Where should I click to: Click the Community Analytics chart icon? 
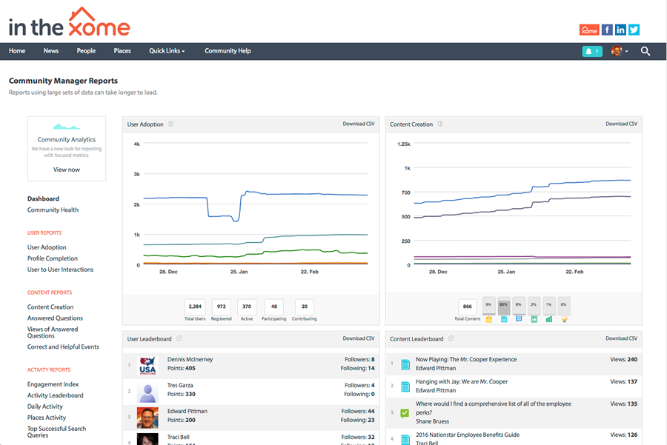(67, 127)
